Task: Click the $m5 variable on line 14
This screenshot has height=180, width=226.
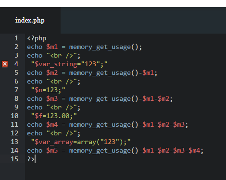Action: [x=52, y=151]
